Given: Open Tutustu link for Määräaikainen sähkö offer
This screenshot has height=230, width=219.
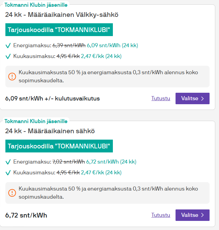Looking at the screenshot, I should pos(161,215).
